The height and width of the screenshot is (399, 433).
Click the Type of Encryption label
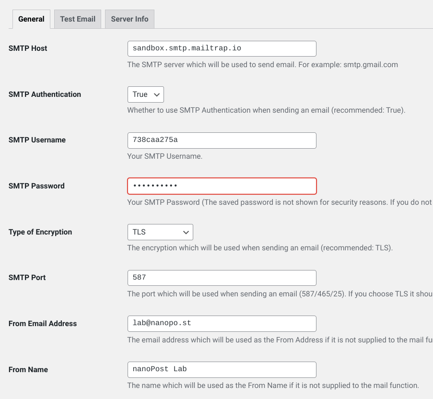40,232
